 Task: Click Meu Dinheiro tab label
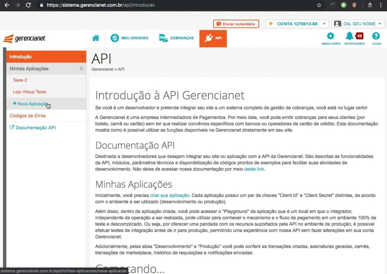[x=135, y=38]
